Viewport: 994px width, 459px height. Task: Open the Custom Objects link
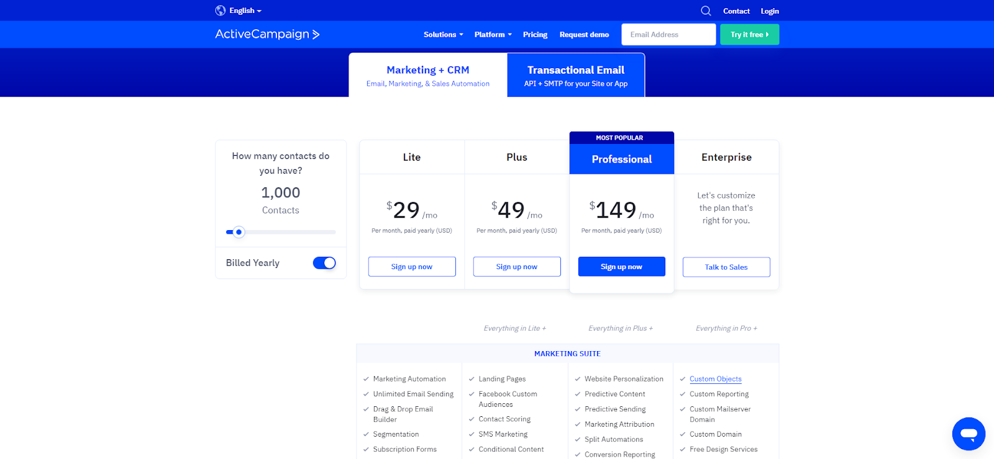coord(716,379)
